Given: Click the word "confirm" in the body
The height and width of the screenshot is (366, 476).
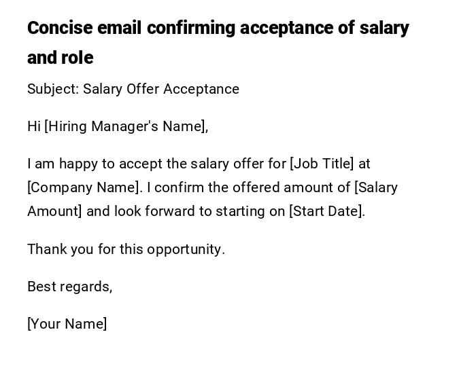Looking at the screenshot, I should pyautogui.click(x=180, y=187).
